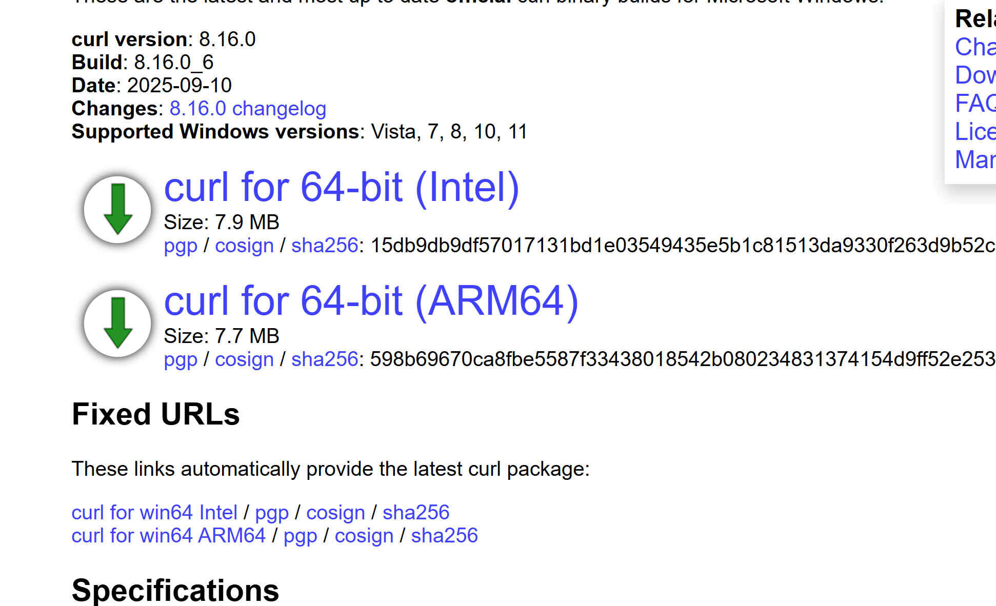The image size is (996, 606).
Task: View pgp signature for the ARM64 build
Action: (181, 359)
